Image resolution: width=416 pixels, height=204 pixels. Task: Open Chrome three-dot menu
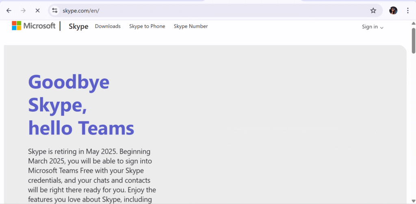click(x=408, y=11)
